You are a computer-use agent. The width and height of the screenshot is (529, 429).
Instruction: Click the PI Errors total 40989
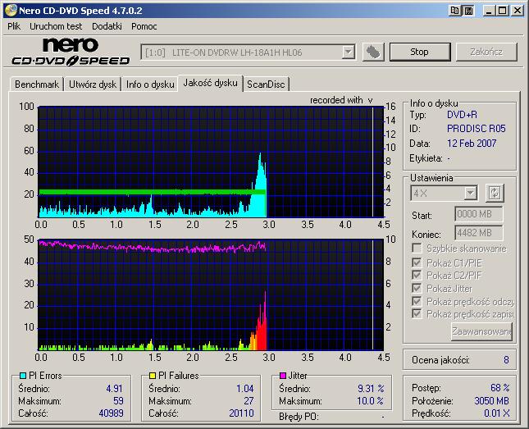pyautogui.click(x=111, y=413)
